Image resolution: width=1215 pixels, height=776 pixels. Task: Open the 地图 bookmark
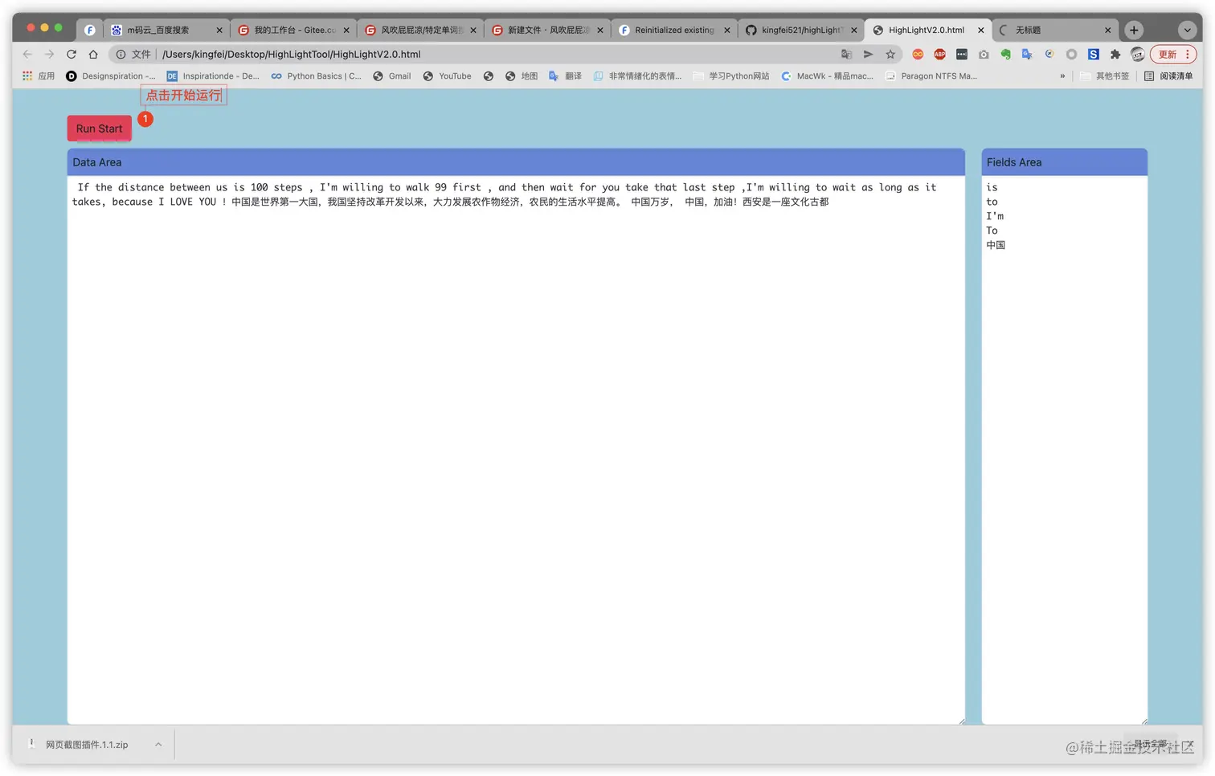pyautogui.click(x=521, y=76)
